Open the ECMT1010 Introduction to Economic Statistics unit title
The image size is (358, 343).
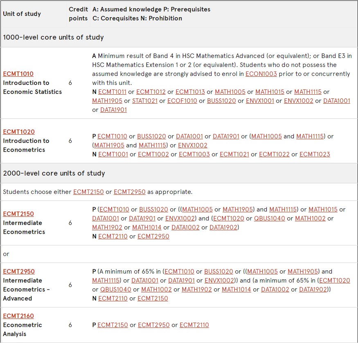pyautogui.click(x=18, y=74)
